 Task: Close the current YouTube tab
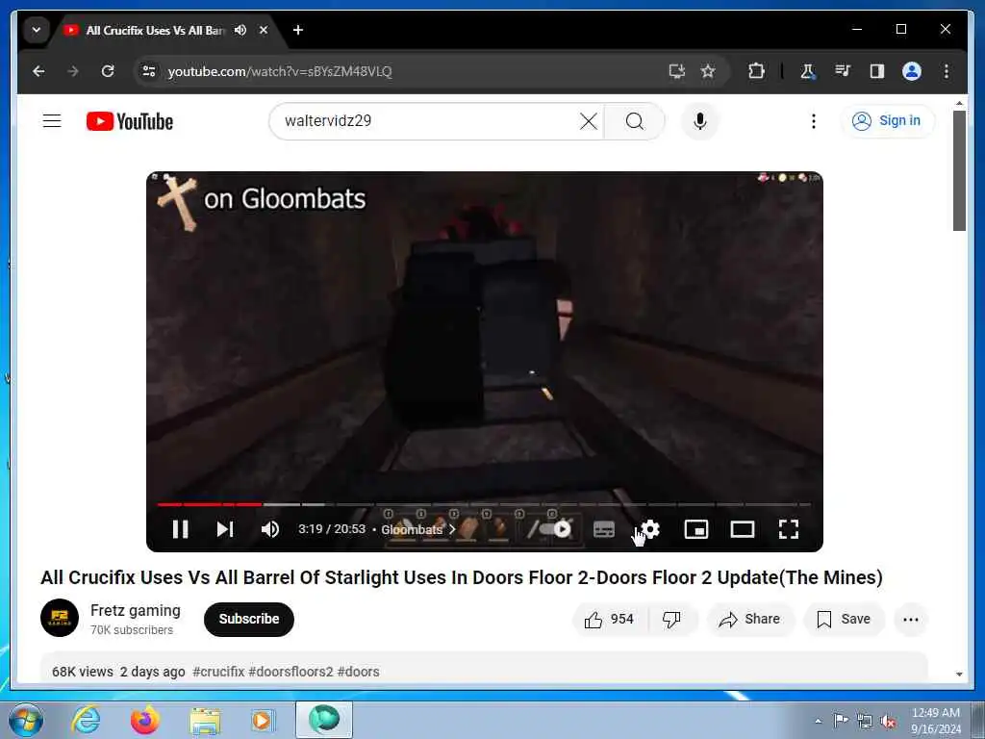coord(264,30)
